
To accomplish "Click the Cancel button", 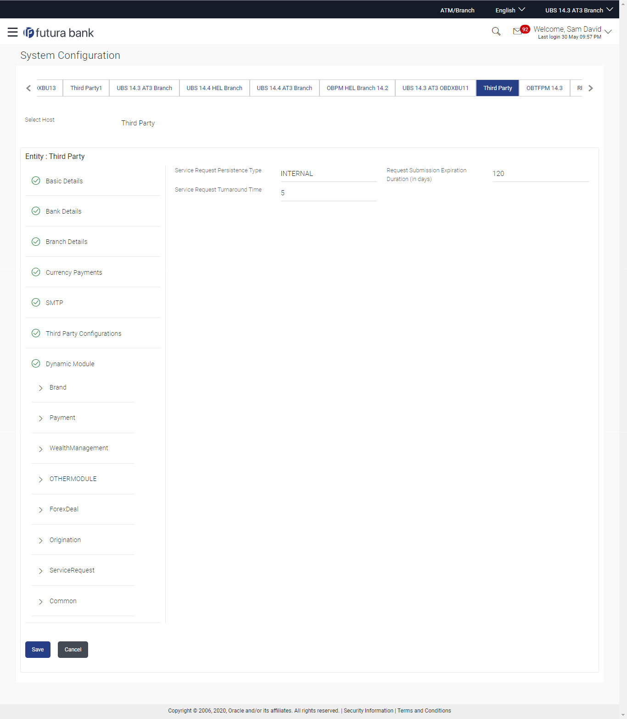I will (73, 649).
